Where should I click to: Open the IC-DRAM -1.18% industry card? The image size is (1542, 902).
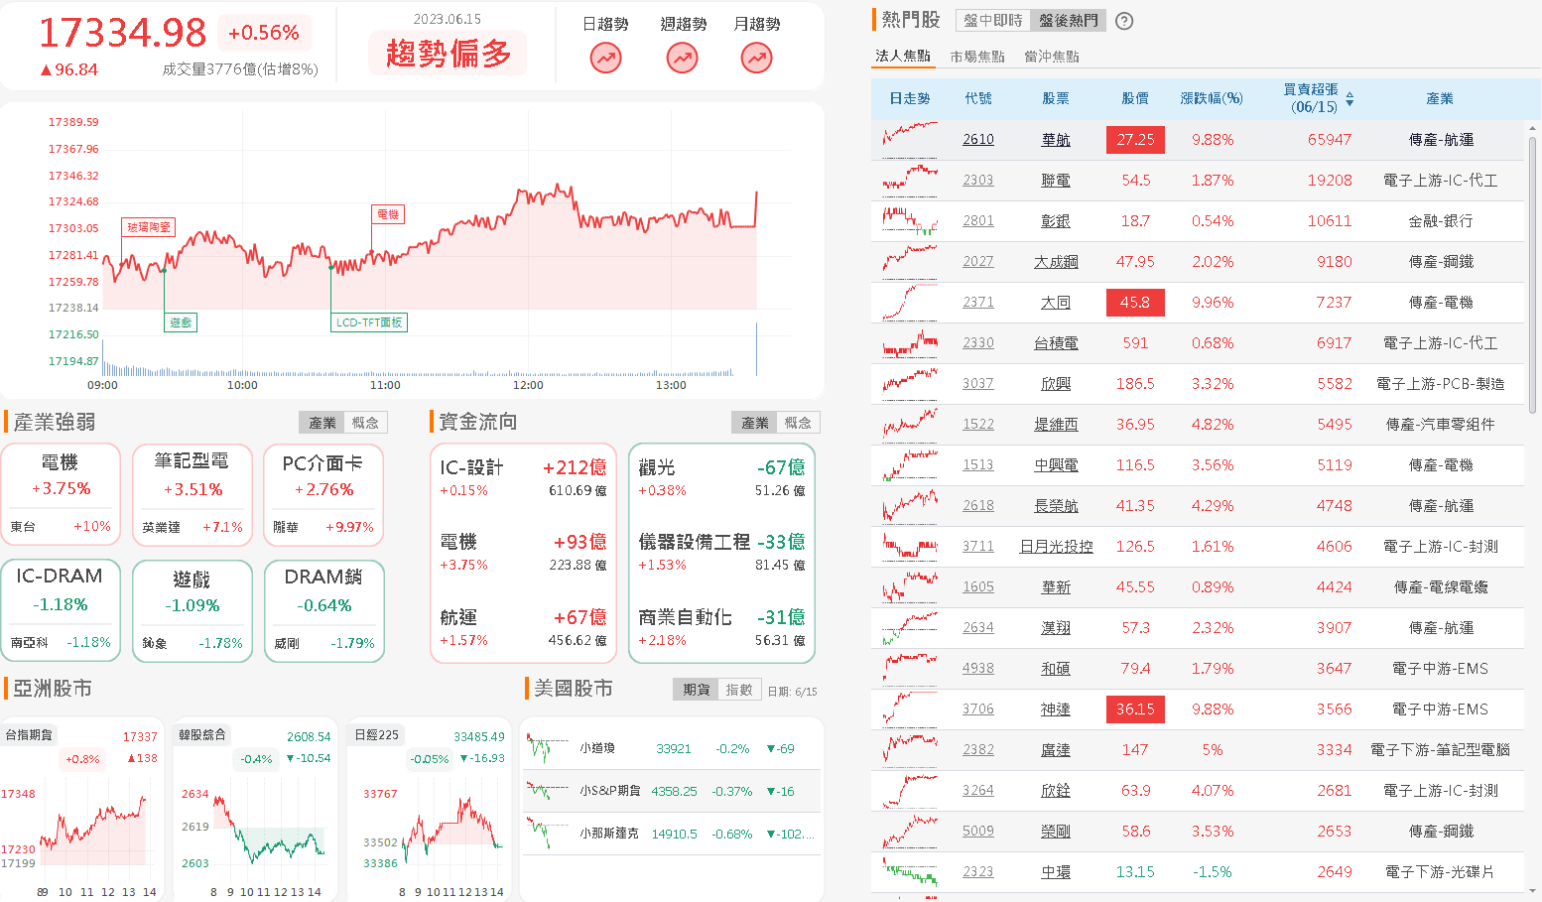[x=61, y=610]
